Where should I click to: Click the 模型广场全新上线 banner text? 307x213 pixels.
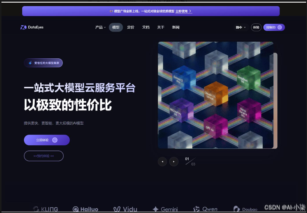click(144, 11)
